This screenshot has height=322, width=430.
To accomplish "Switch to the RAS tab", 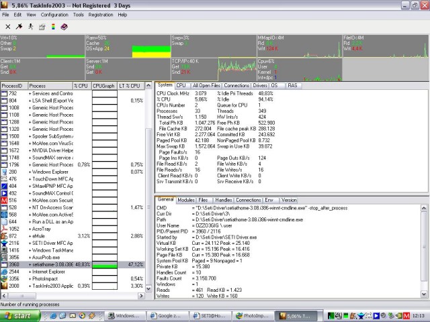I will [293, 85].
